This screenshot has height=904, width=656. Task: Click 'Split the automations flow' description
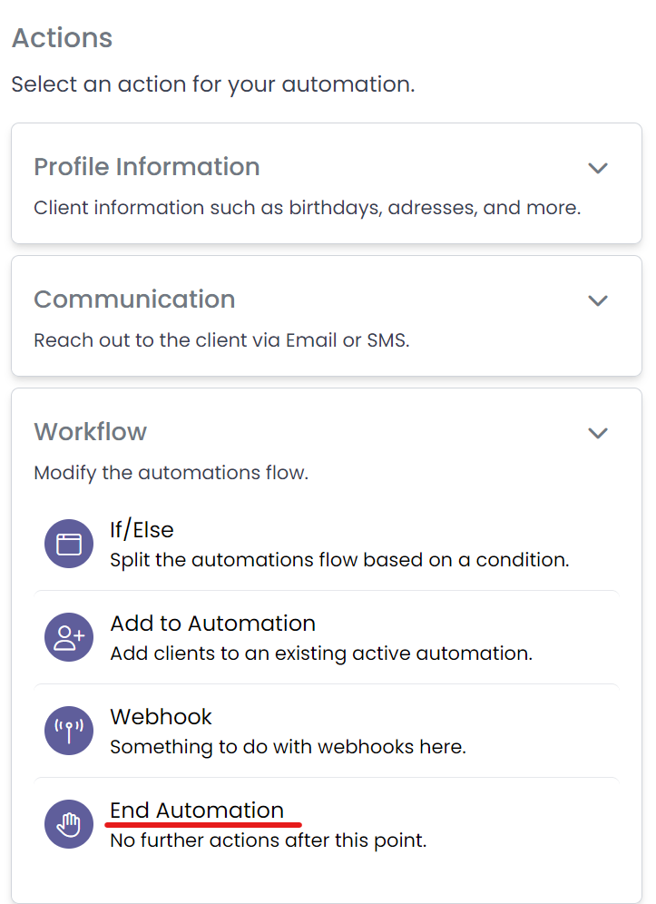tap(339, 560)
